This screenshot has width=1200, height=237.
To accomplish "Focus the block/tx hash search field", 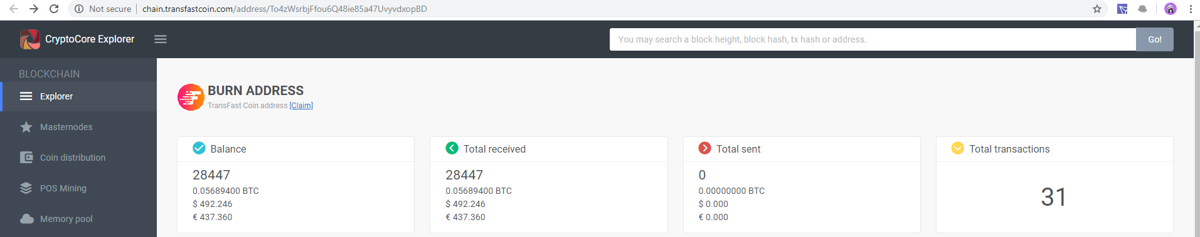I will (873, 39).
